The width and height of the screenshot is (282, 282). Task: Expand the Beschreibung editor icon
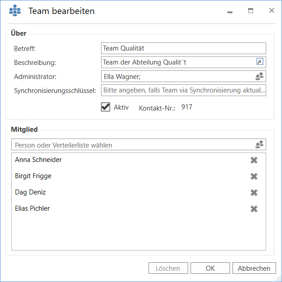point(259,62)
